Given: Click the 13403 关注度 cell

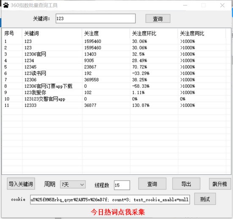Looking at the screenshot, I should (x=90, y=54).
